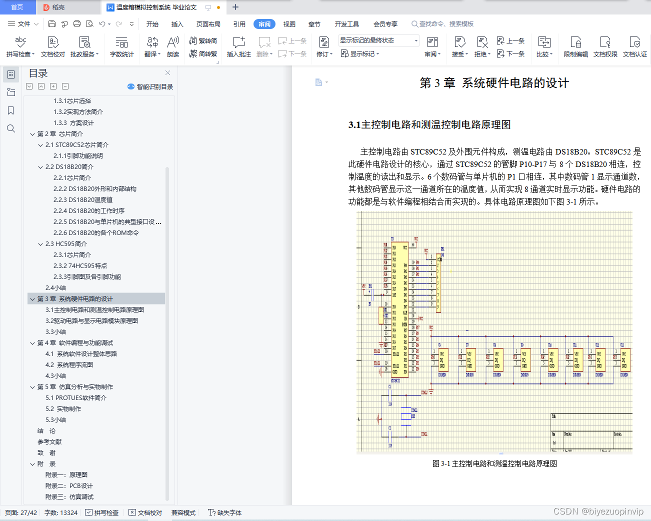
Task: Click the 查找命令、搜索模板 search box
Action: 442,23
